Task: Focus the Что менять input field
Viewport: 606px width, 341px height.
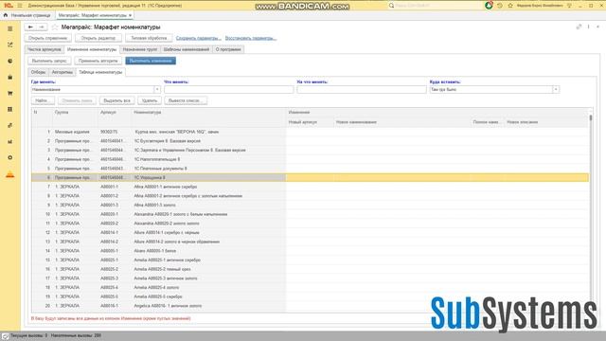Action: 229,89
